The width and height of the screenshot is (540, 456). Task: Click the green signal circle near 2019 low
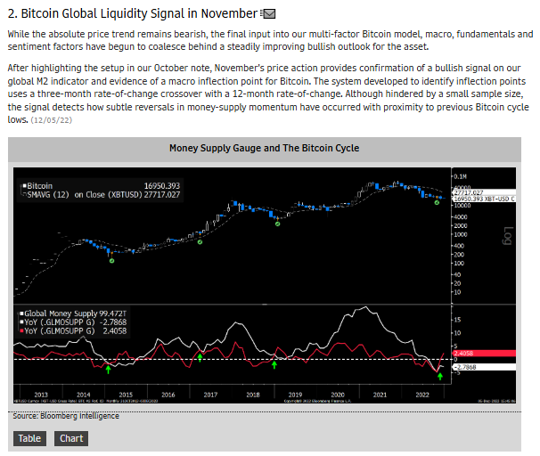coord(278,224)
